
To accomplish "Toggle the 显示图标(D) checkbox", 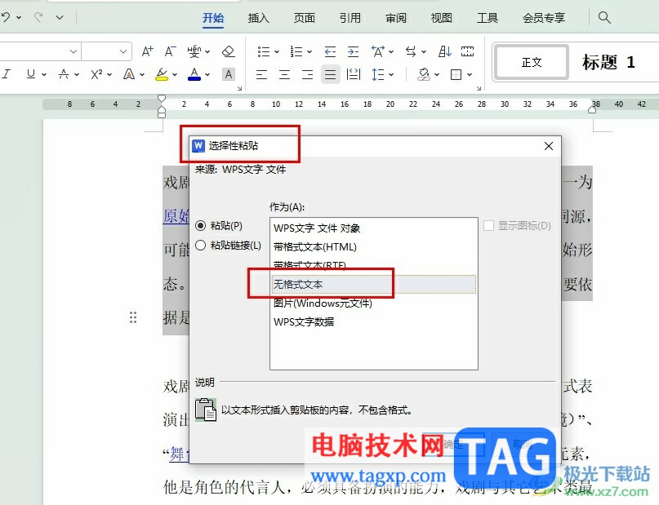I will (x=488, y=226).
